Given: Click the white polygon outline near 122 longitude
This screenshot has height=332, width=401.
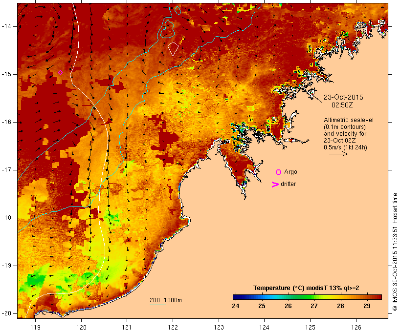Looking at the screenshot, I should 173,48.
